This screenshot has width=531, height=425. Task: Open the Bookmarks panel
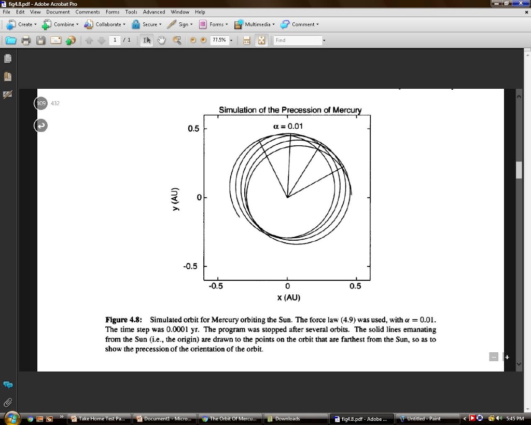click(7, 76)
